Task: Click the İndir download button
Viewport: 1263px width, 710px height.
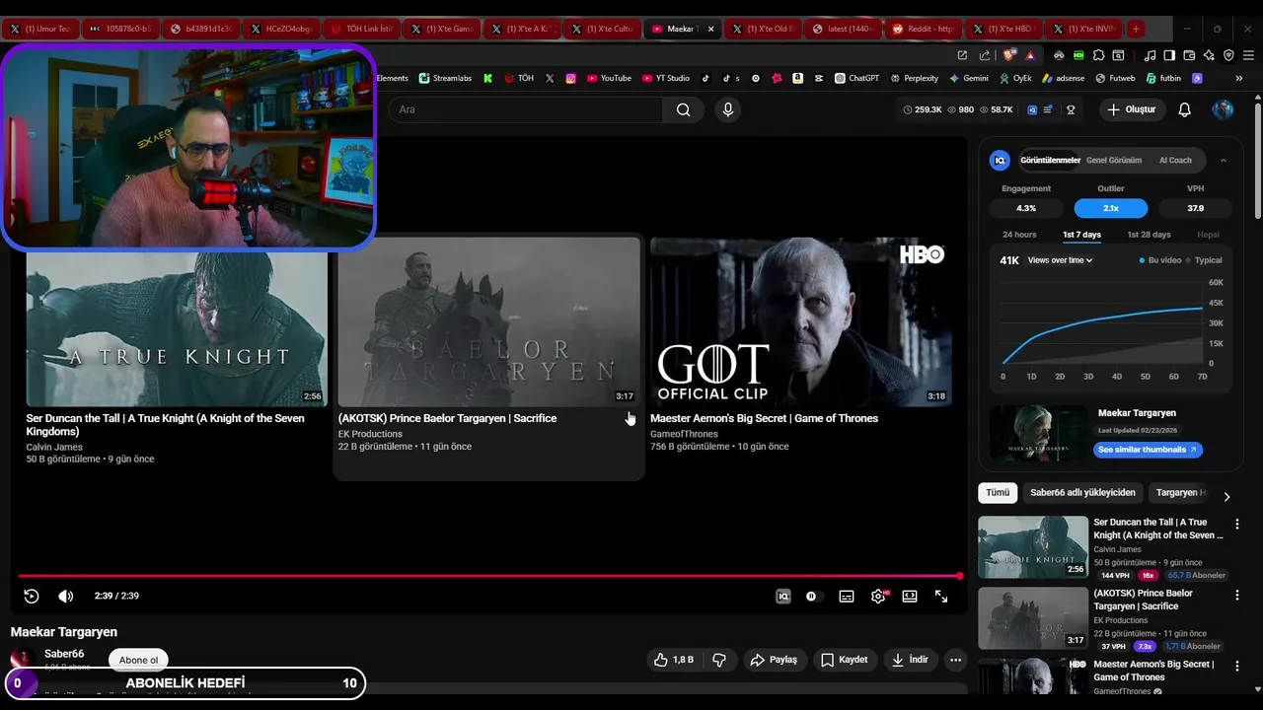Action: (910, 660)
